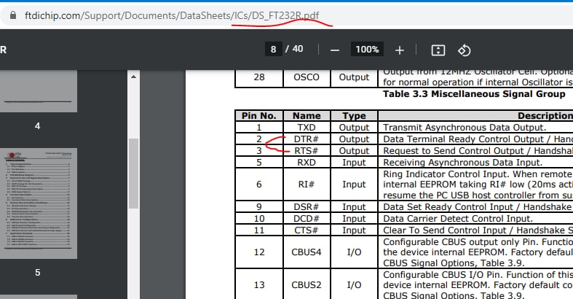Click the 'DTR#' name cell
573x299 pixels.
(307, 139)
